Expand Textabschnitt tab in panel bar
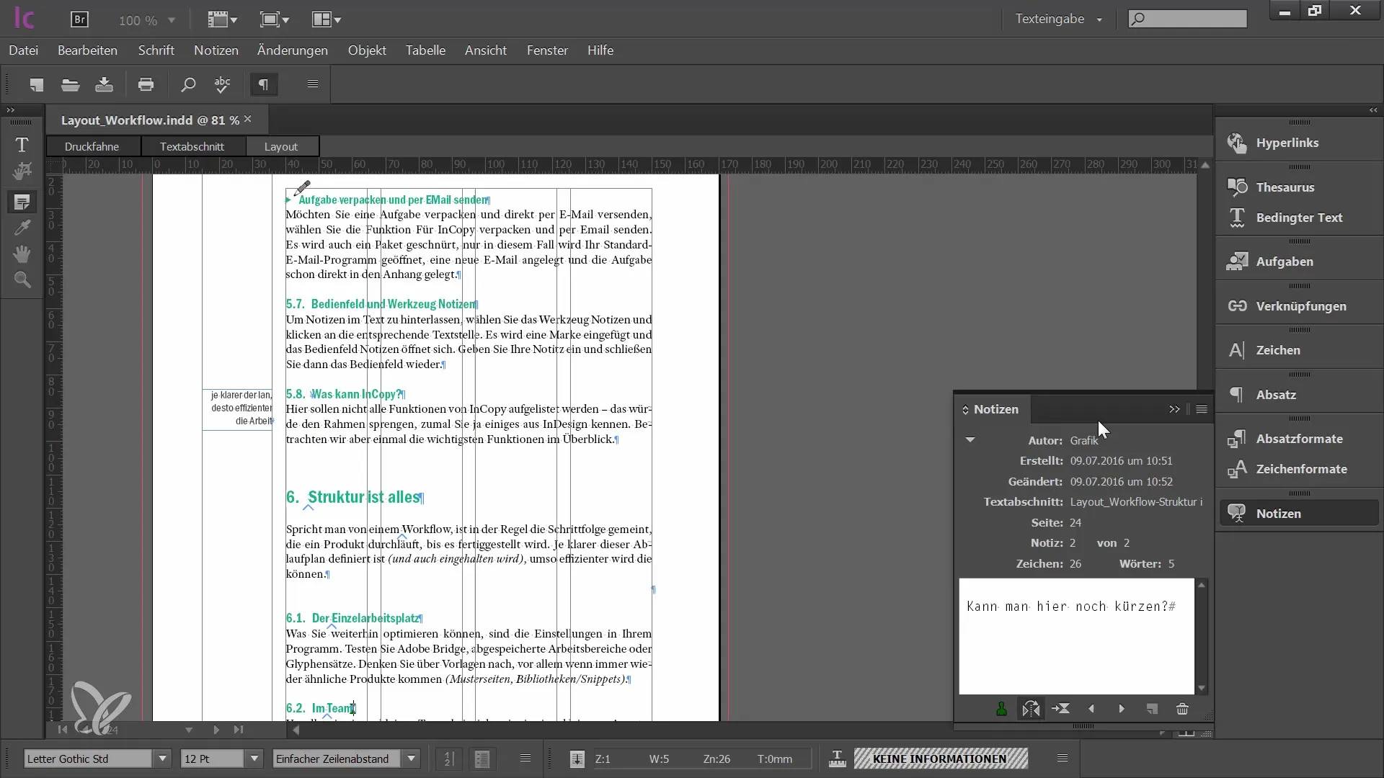This screenshot has width=1384, height=778. click(191, 146)
